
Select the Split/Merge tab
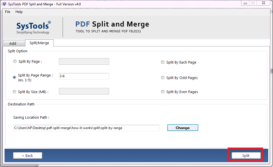click(x=39, y=43)
